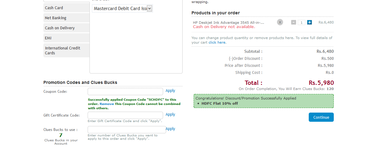Choose Cash on Delivery payment option
This screenshot has height=155, width=375.
(66, 28)
